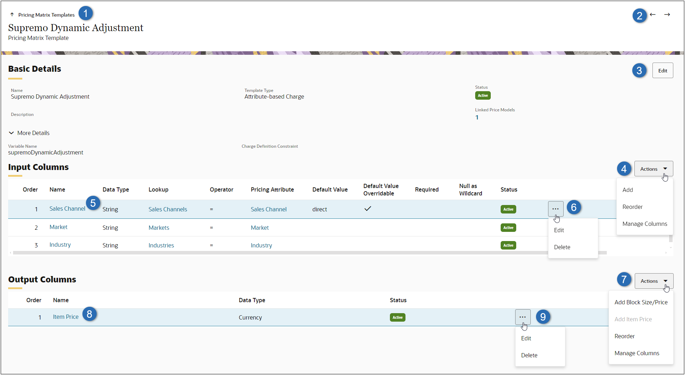The width and height of the screenshot is (685, 375).
Task: Open row options for the Item Price output column
Action: pyautogui.click(x=523, y=317)
